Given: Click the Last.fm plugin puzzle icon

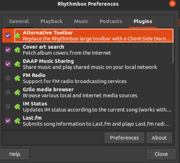Looking at the screenshot, I should [17, 121].
